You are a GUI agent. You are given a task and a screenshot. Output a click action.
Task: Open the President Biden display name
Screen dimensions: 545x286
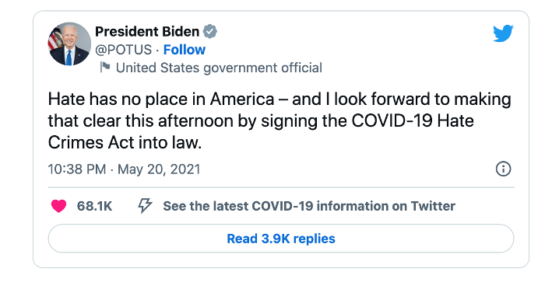coord(147,32)
